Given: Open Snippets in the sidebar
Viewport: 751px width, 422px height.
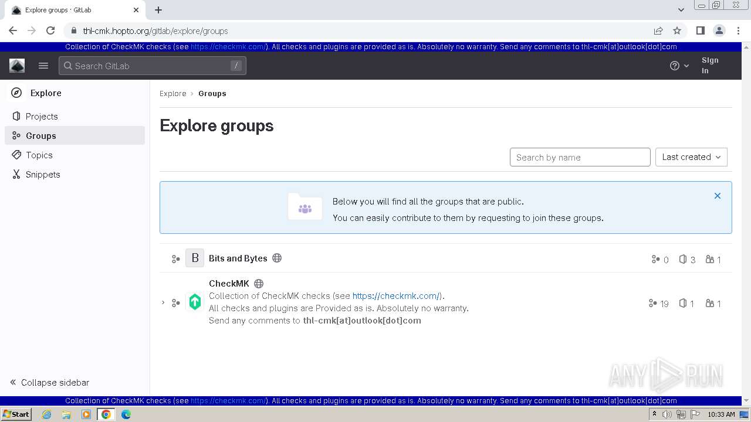Looking at the screenshot, I should tap(75, 174).
